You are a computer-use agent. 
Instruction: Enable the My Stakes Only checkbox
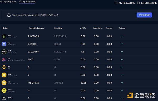(139, 3)
